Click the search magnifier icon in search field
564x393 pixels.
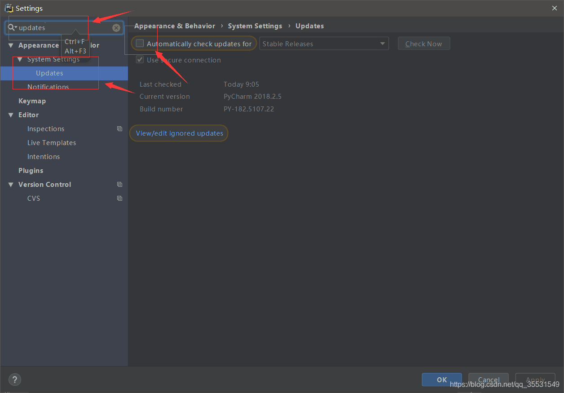coord(12,27)
